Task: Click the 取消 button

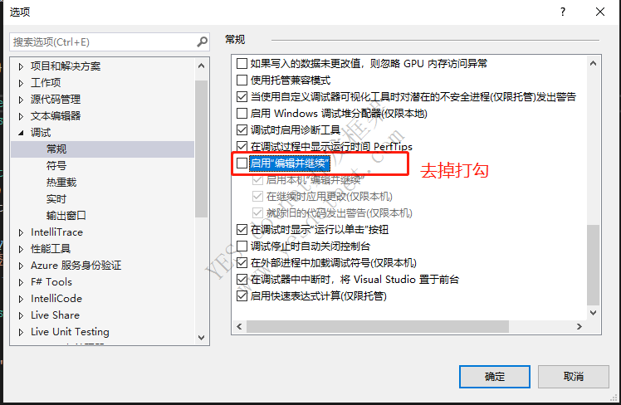Action: 573,377
